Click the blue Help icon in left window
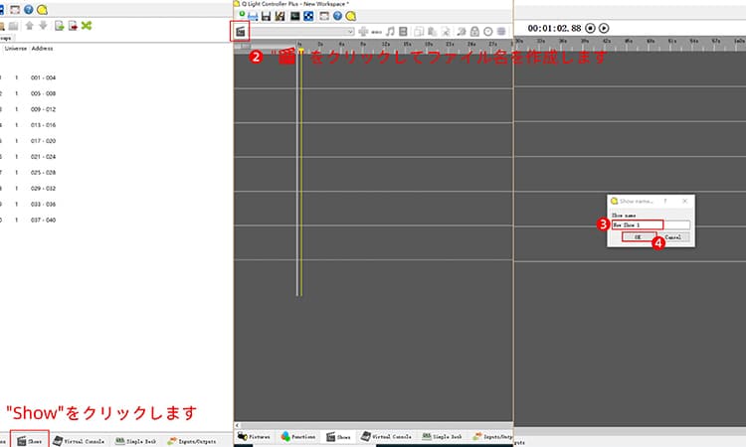 [x=29, y=10]
